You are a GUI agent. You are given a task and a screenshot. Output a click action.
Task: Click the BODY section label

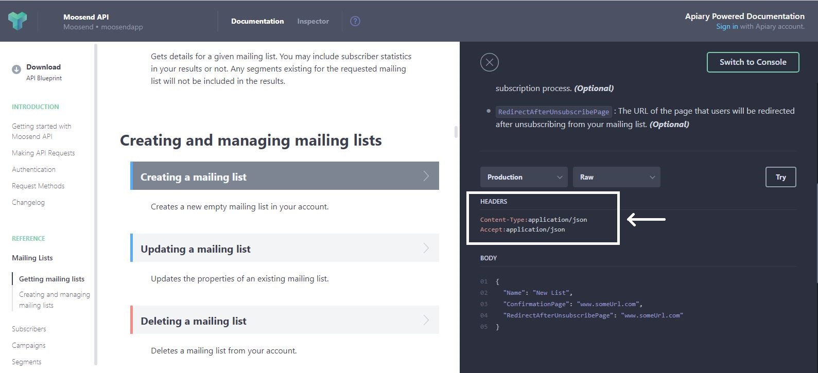click(x=489, y=258)
